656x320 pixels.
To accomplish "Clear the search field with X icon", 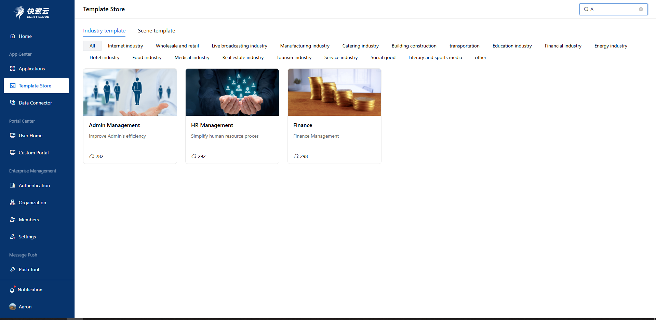I will click(x=641, y=9).
